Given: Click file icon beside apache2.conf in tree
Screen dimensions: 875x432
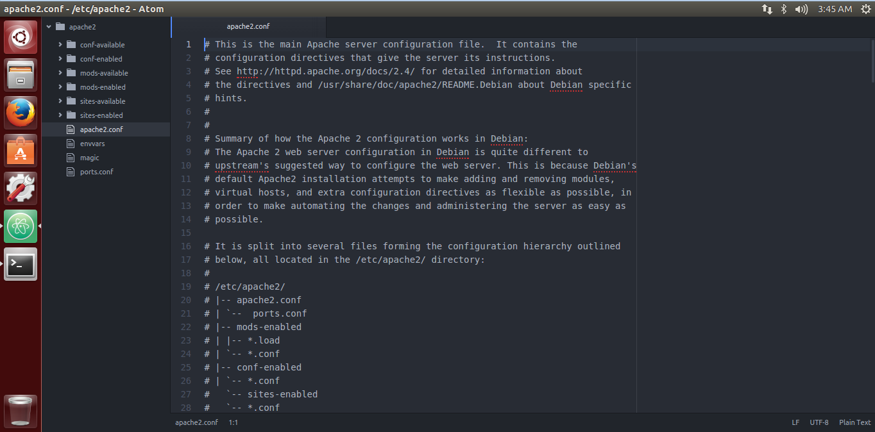Looking at the screenshot, I should click(x=71, y=129).
